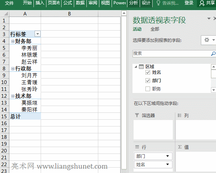Select cell containing 林银媛
The image size is (216, 173).
tap(25, 55)
